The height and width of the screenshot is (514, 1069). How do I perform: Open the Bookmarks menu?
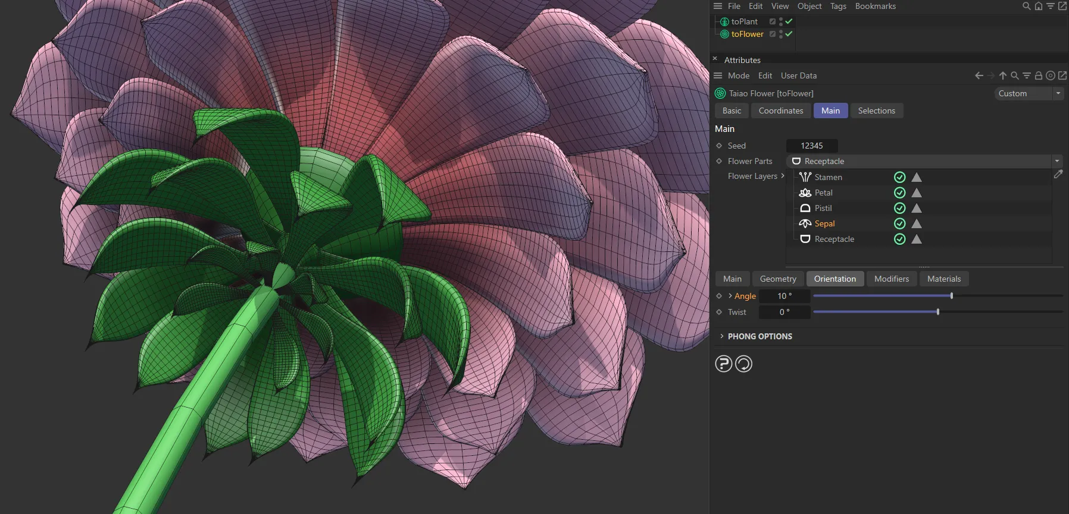(876, 6)
